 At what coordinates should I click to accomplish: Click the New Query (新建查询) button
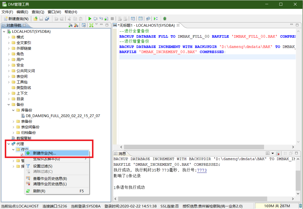point(16,18)
